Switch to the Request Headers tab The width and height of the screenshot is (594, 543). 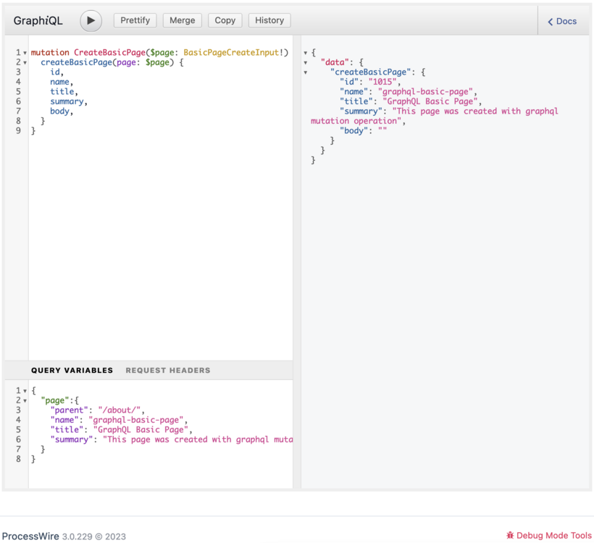pyautogui.click(x=168, y=370)
